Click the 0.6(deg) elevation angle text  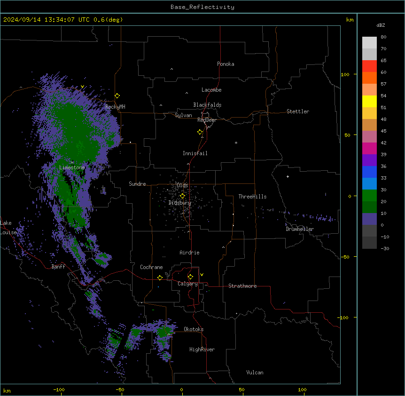108,20
